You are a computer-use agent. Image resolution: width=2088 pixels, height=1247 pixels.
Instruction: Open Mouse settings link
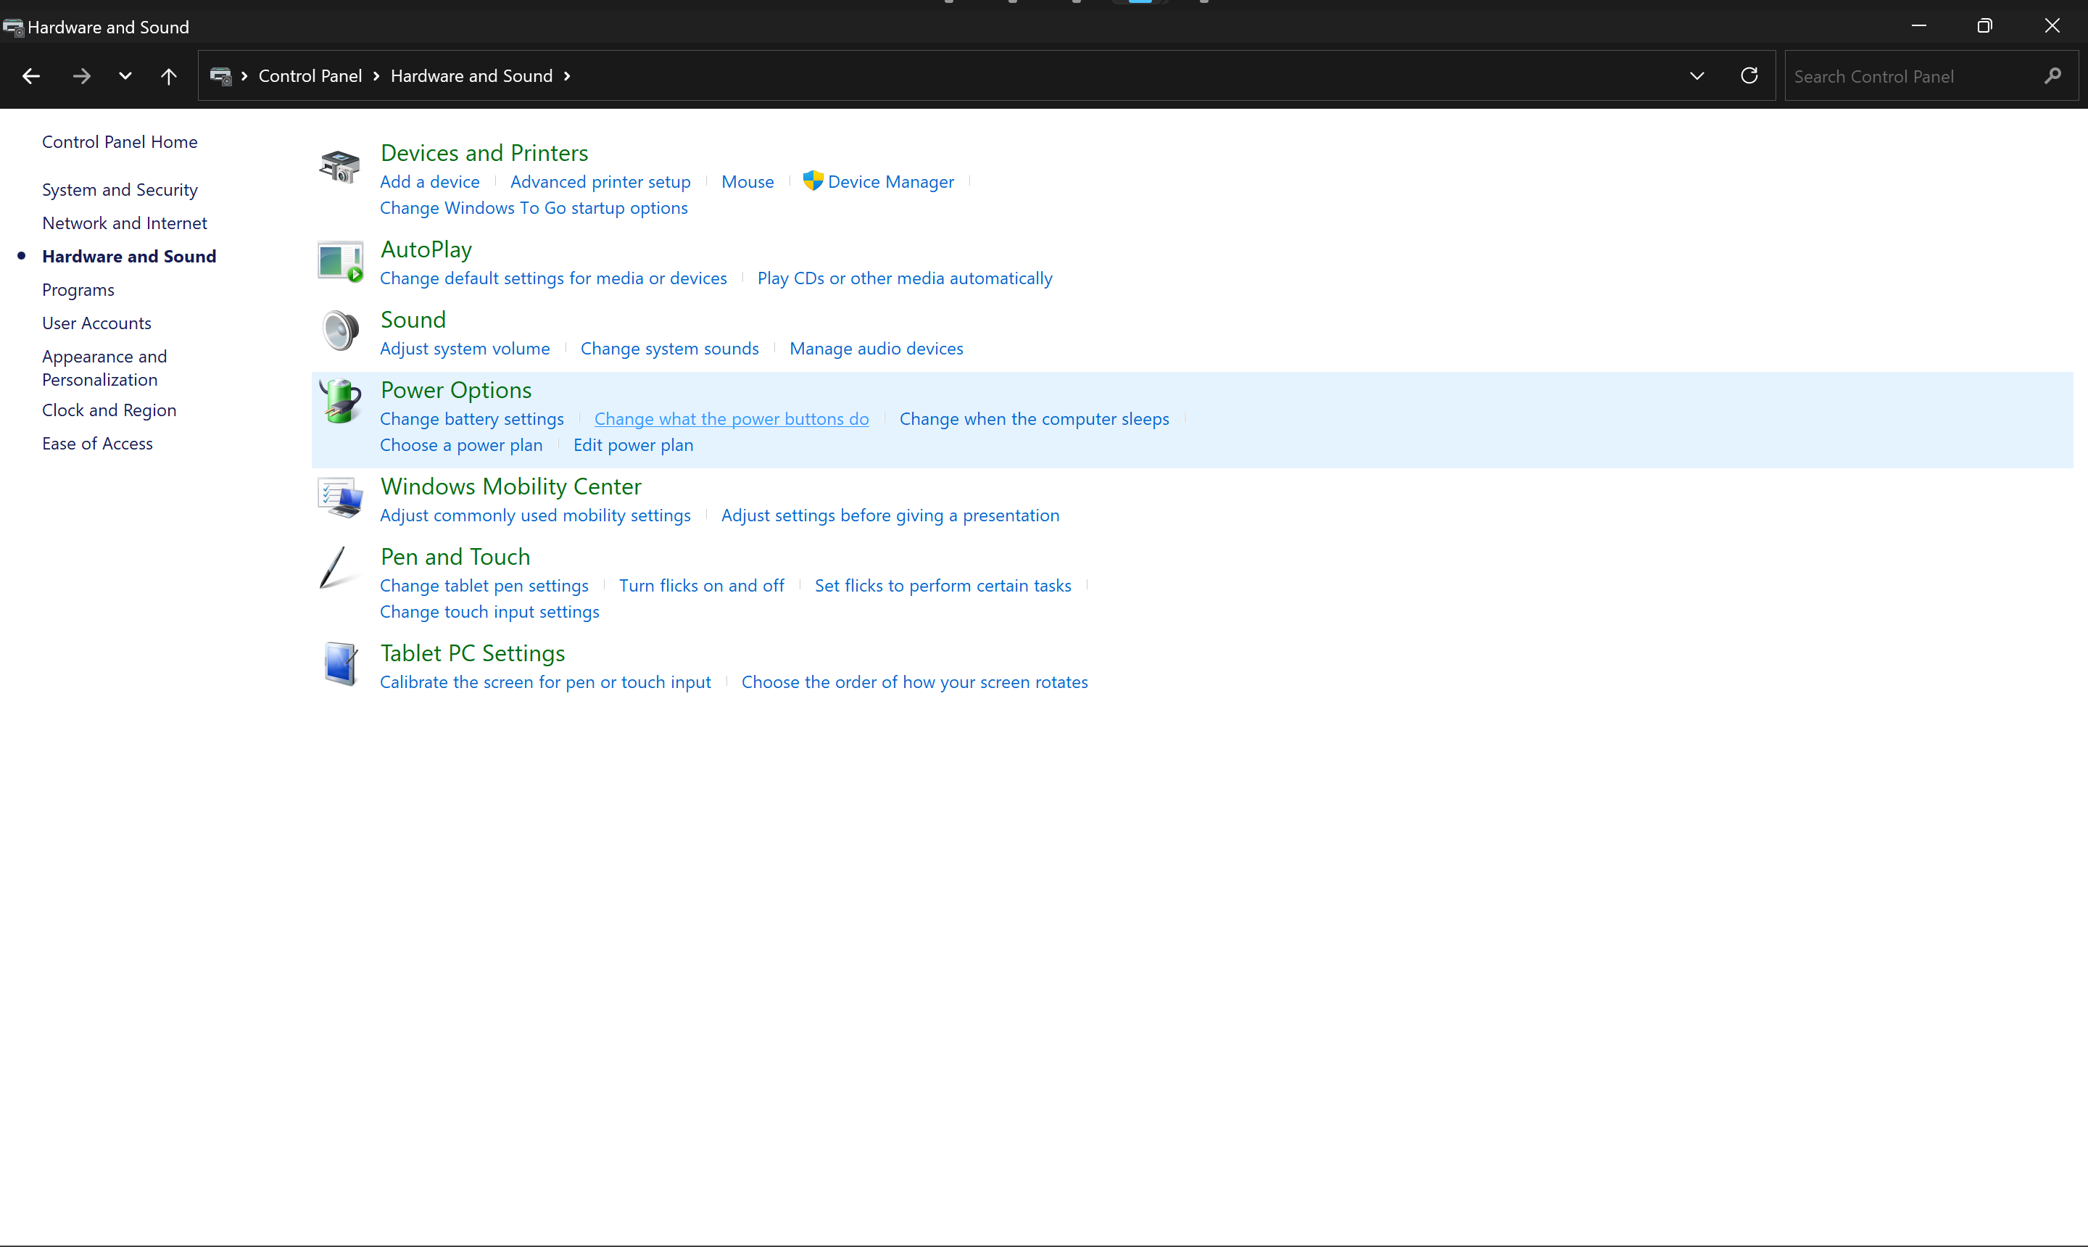pos(747,183)
